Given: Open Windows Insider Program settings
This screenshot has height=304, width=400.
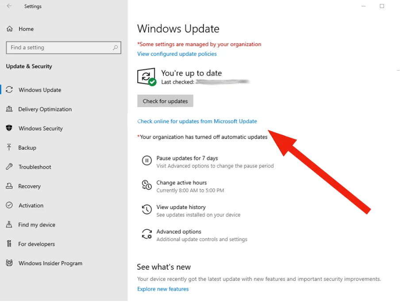Looking at the screenshot, I should coord(50,263).
